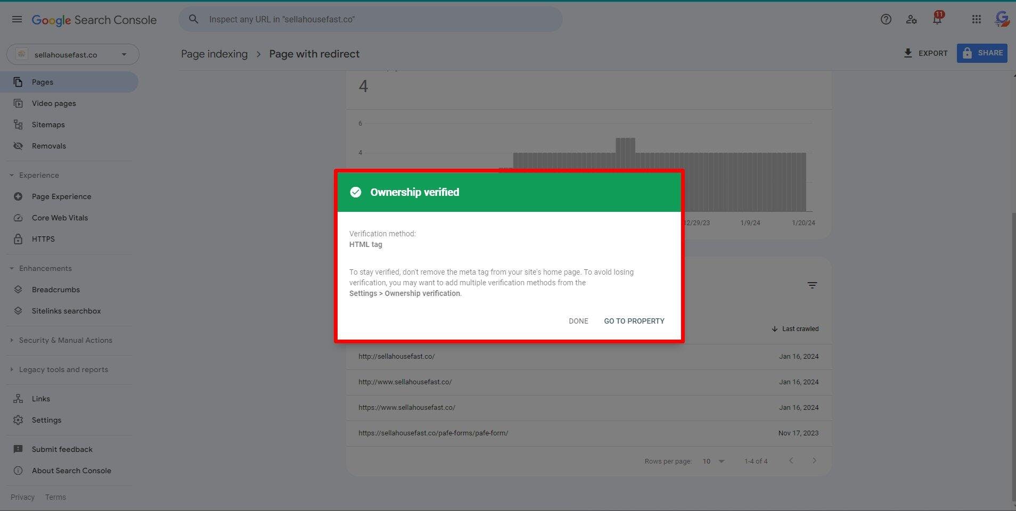This screenshot has width=1016, height=511.
Task: Open Sitemaps in the sidebar
Action: point(48,125)
